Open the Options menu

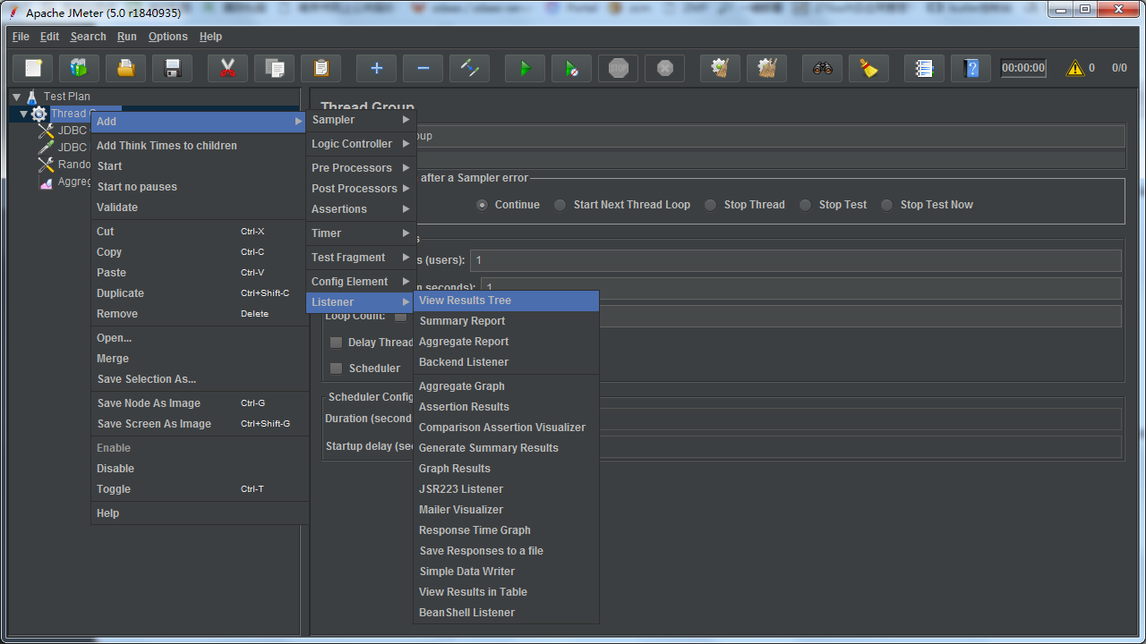(x=168, y=37)
